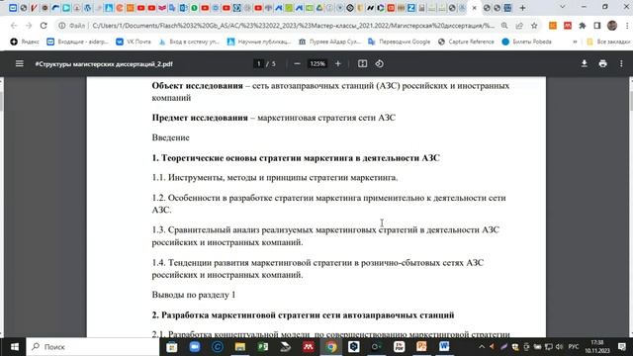Image resolution: width=633 pixels, height=356 pixels.
Task: Open the Яндекс bookmark
Action: pos(25,42)
